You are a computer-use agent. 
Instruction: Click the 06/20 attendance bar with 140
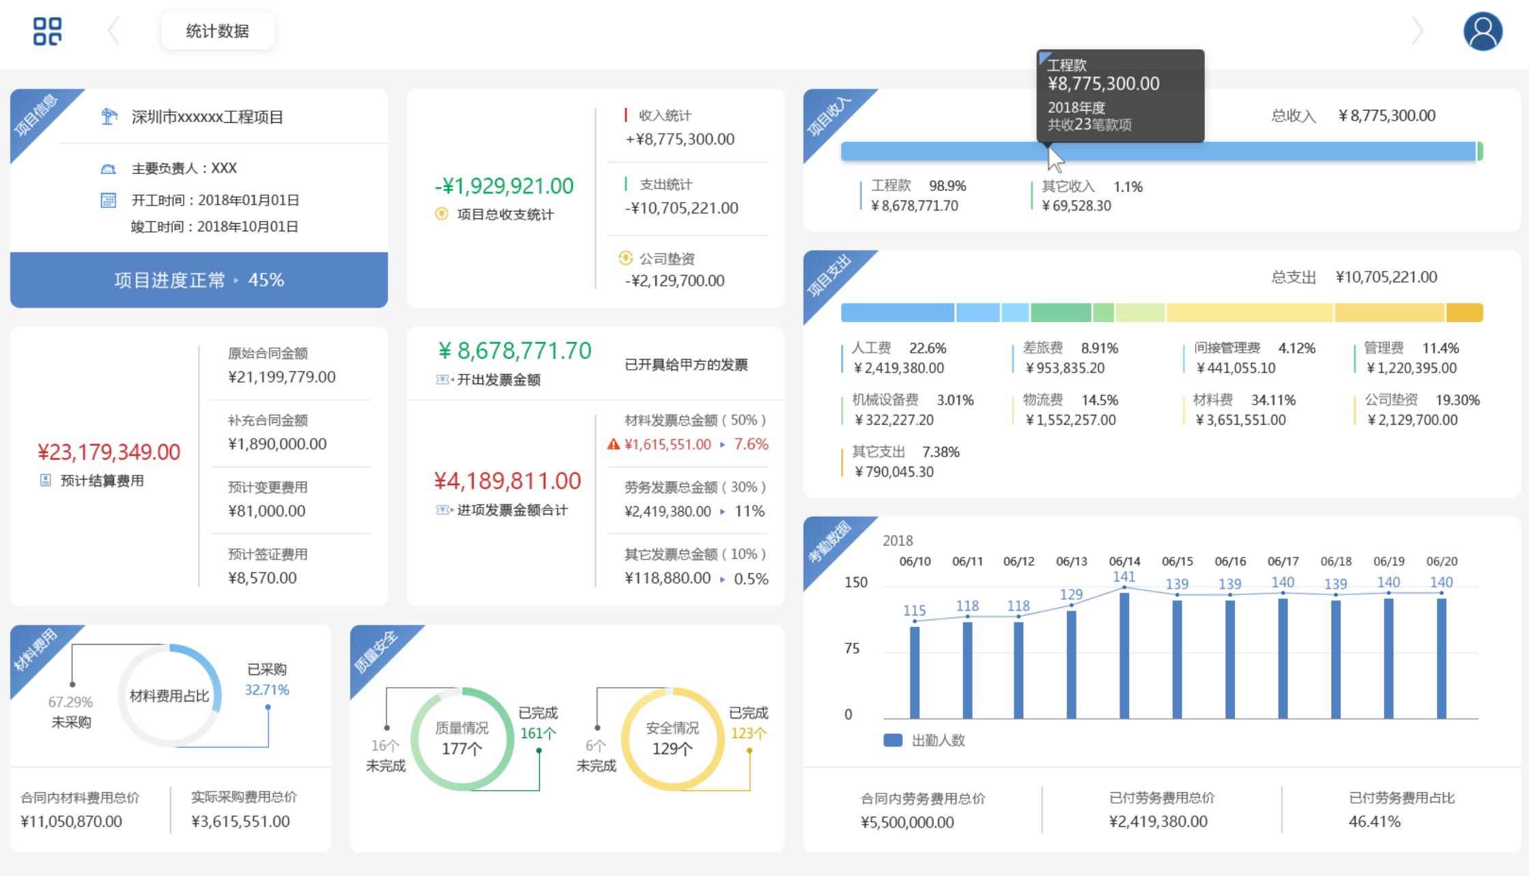[1442, 658]
